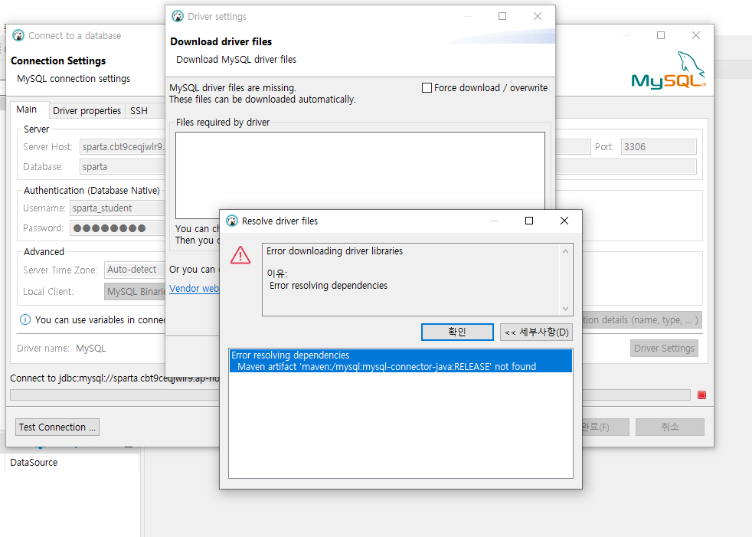Click the Password field
The height and width of the screenshot is (537, 752).
click(117, 228)
